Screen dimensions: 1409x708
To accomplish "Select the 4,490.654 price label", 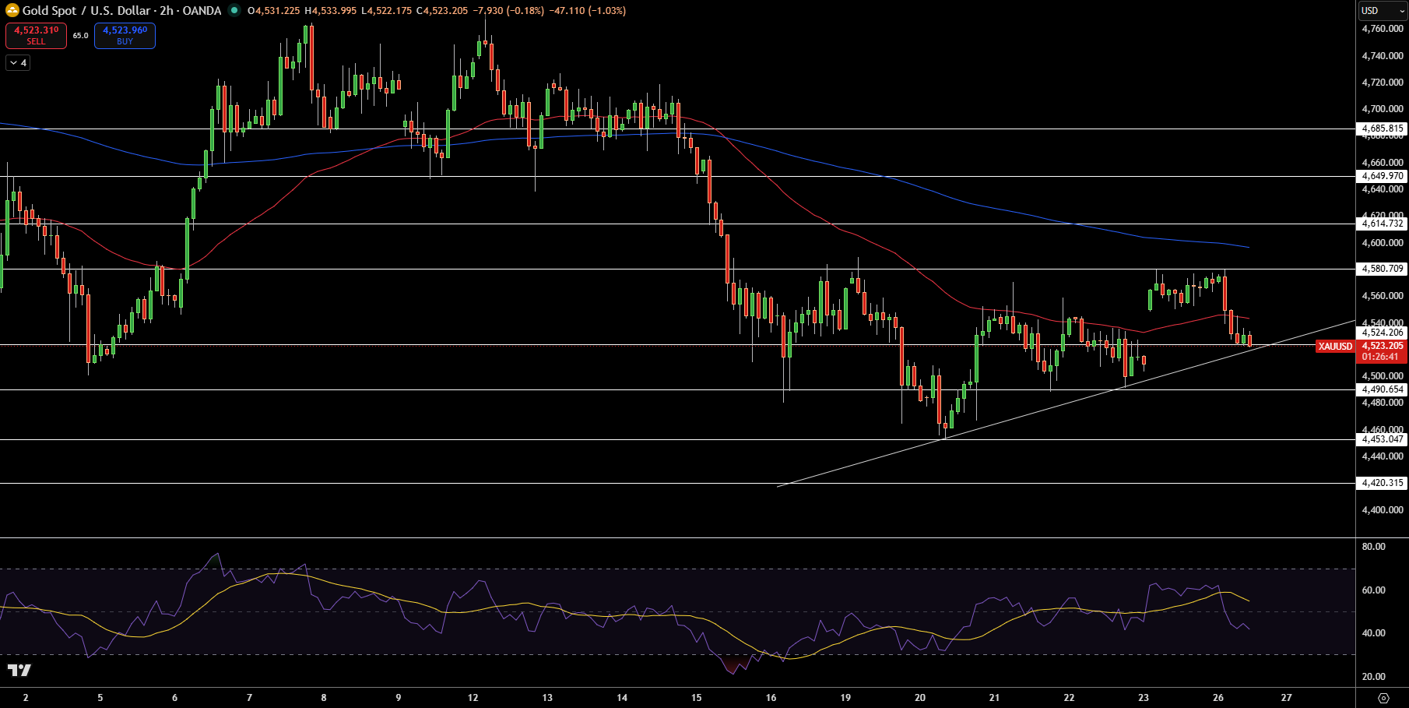I will point(1383,389).
